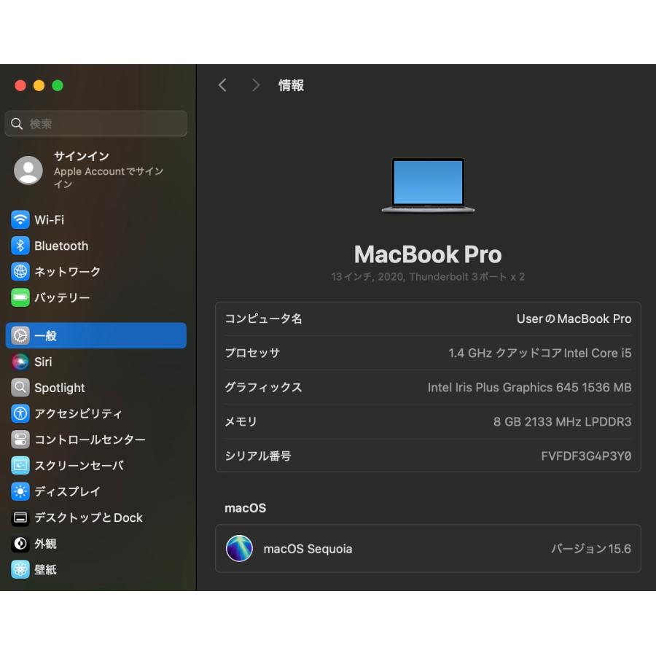Click the back navigation chevron
This screenshot has height=656, width=656.
pyautogui.click(x=222, y=85)
